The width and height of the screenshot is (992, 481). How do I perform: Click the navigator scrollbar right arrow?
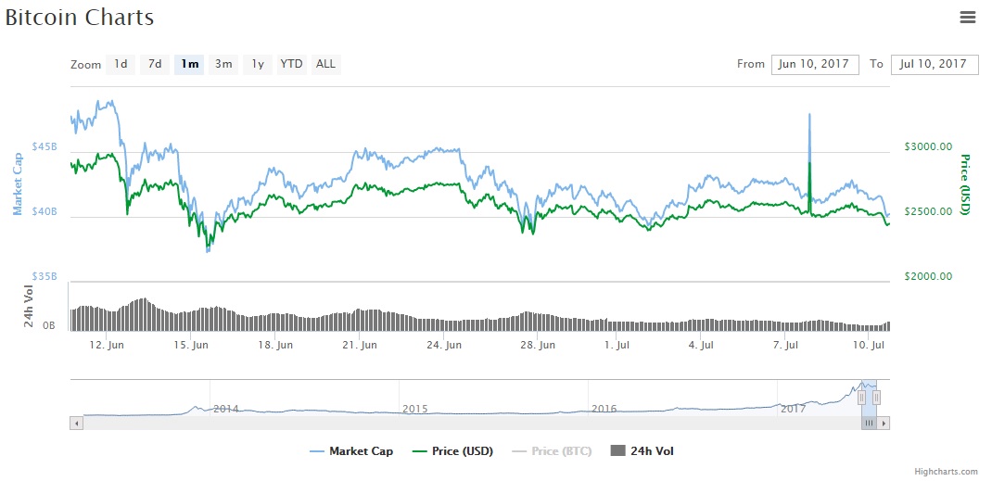[x=884, y=424]
